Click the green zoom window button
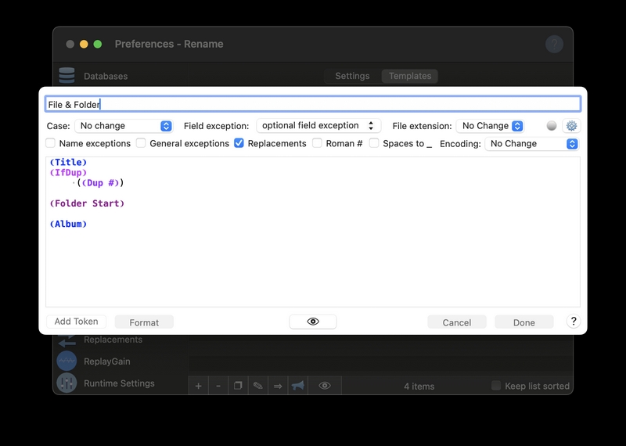 coord(97,44)
